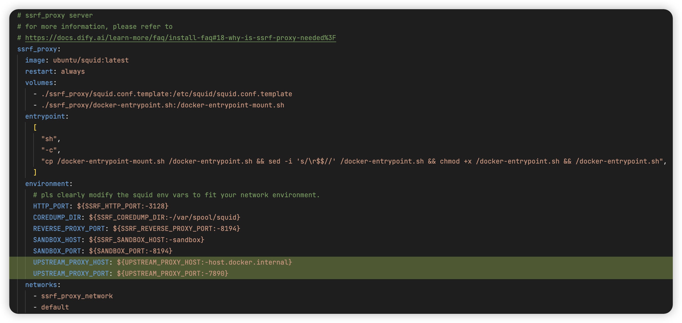Click the ubuntu/squid:latest image value
This screenshot has height=323, width=682.
tap(91, 60)
